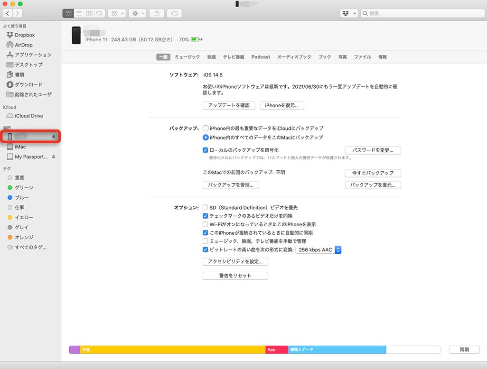Click バックアップを管理 button
Image resolution: width=487 pixels, height=369 pixels.
[x=231, y=185]
